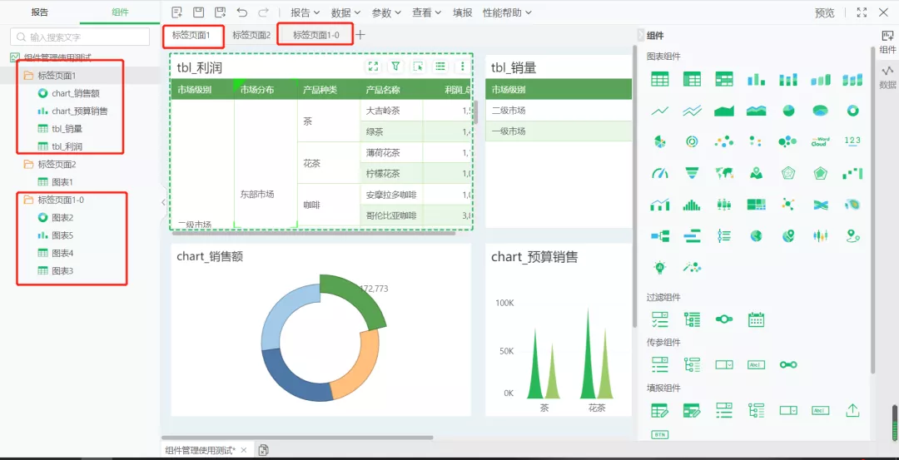This screenshot has height=460, width=899.
Task: Click the 填报 menu item
Action: (462, 12)
